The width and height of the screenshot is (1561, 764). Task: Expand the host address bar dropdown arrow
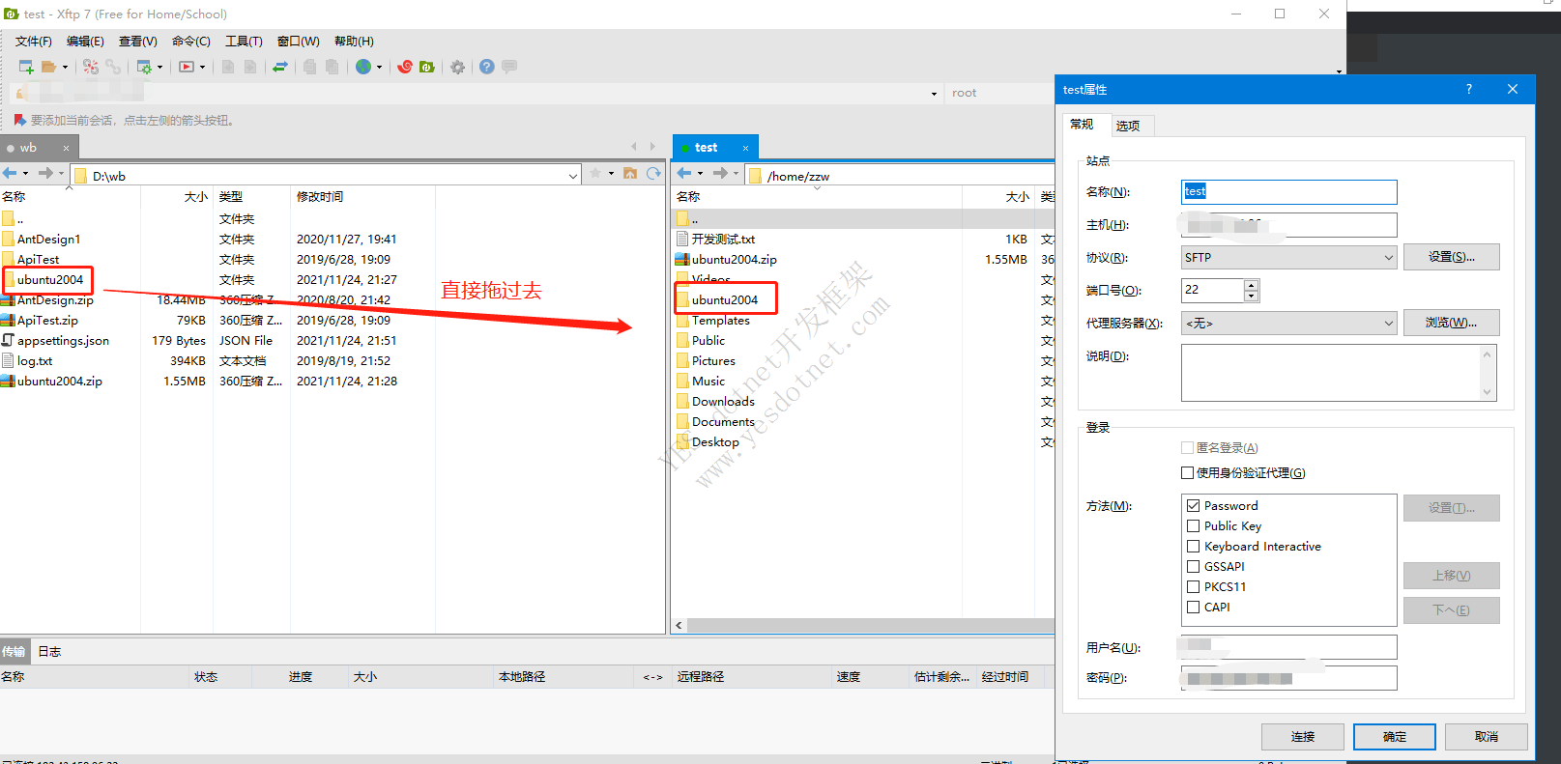[934, 94]
